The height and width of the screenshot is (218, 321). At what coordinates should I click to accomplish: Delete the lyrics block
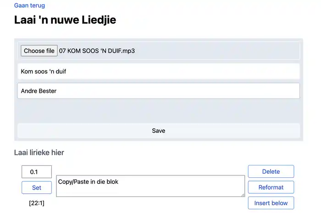click(271, 172)
